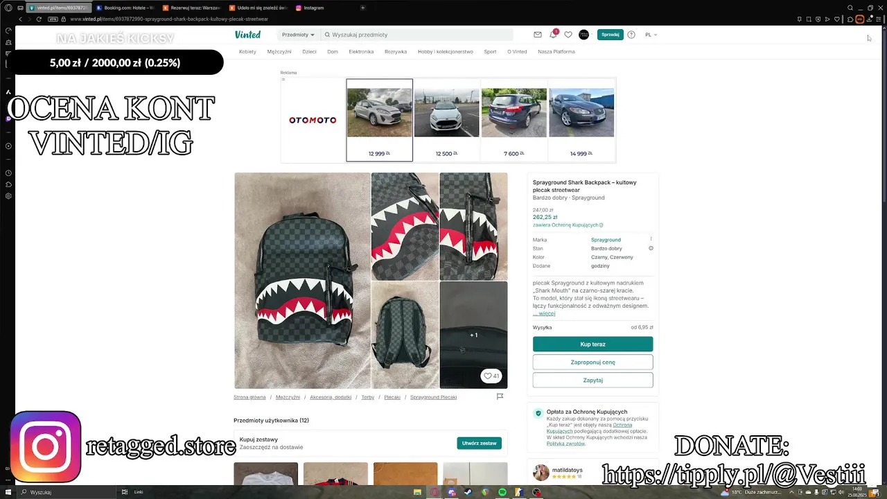Click the Vinted logo
Viewport: 887px width, 499px height.
click(x=247, y=35)
